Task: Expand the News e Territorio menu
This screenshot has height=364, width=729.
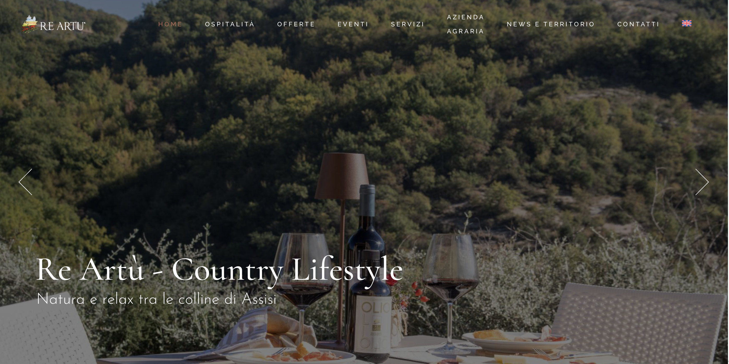Action: coord(551,24)
